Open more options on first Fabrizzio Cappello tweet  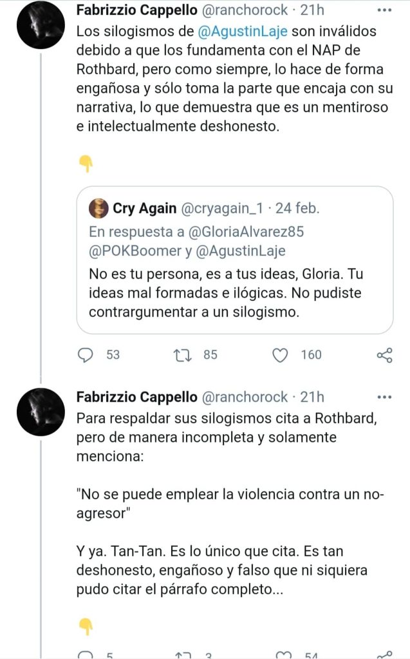point(384,10)
